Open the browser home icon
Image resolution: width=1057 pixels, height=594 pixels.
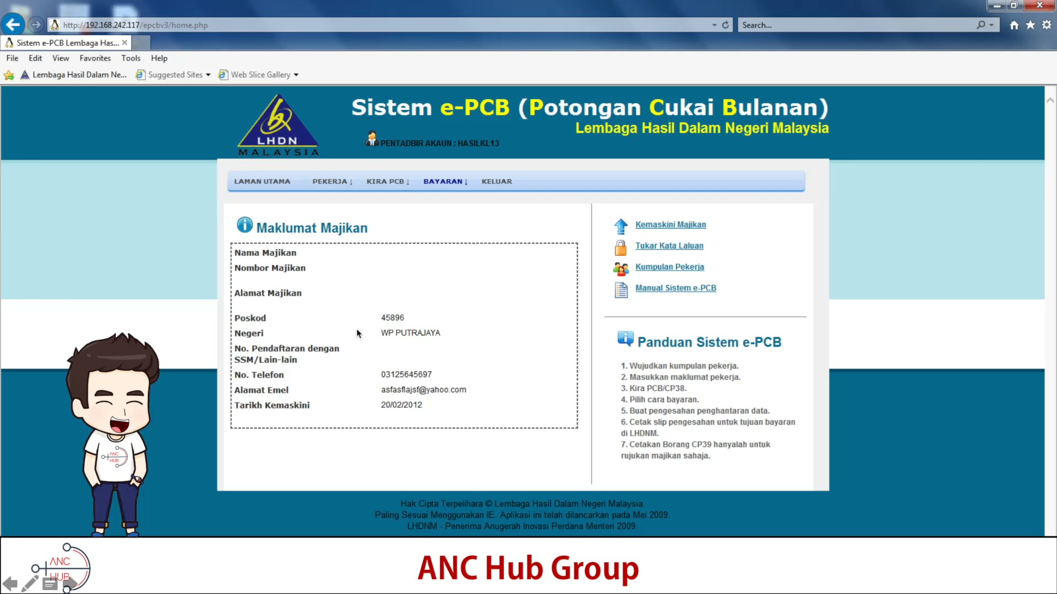click(x=1014, y=25)
